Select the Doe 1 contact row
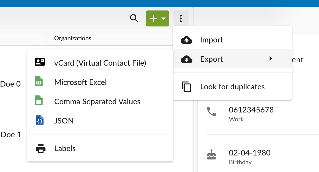This screenshot has width=319, height=172. 11,135
